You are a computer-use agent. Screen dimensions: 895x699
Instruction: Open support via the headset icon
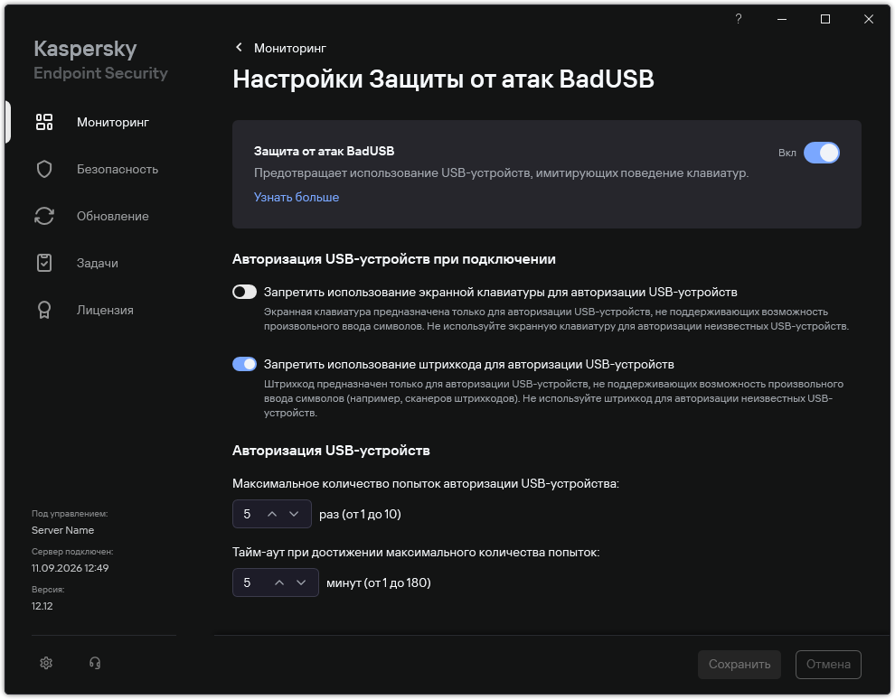click(x=95, y=663)
